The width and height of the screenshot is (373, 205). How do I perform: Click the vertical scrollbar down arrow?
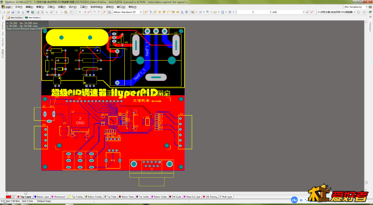[366, 191]
